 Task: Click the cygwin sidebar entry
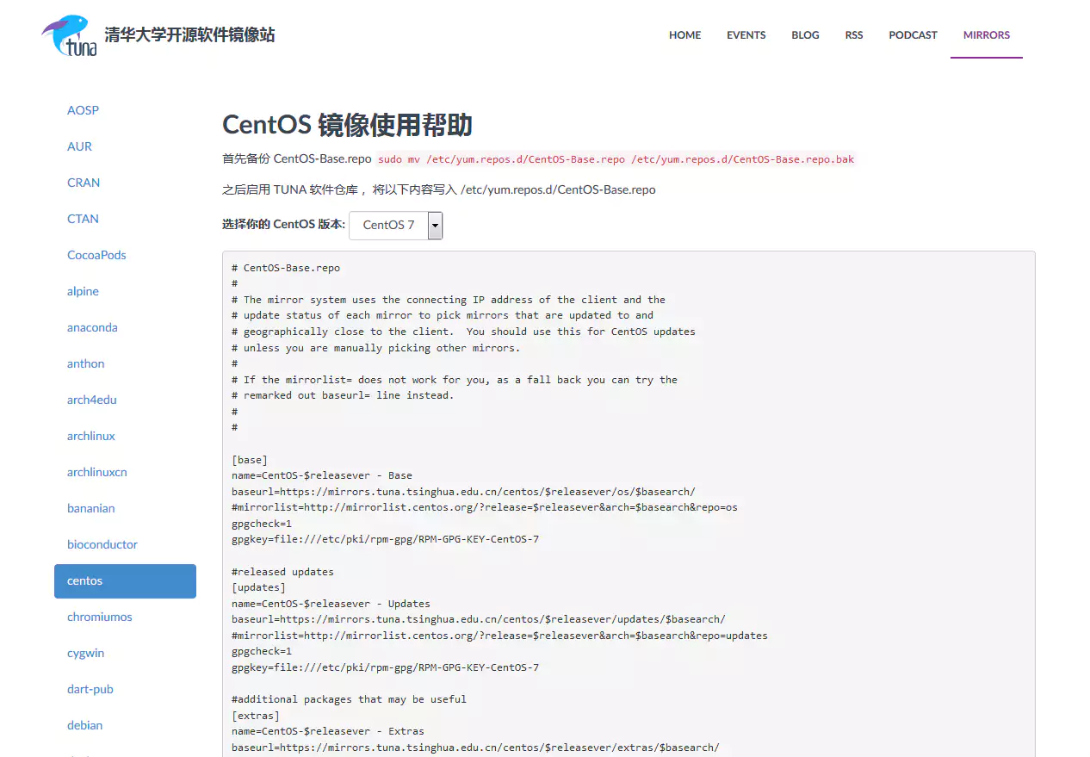tap(85, 653)
